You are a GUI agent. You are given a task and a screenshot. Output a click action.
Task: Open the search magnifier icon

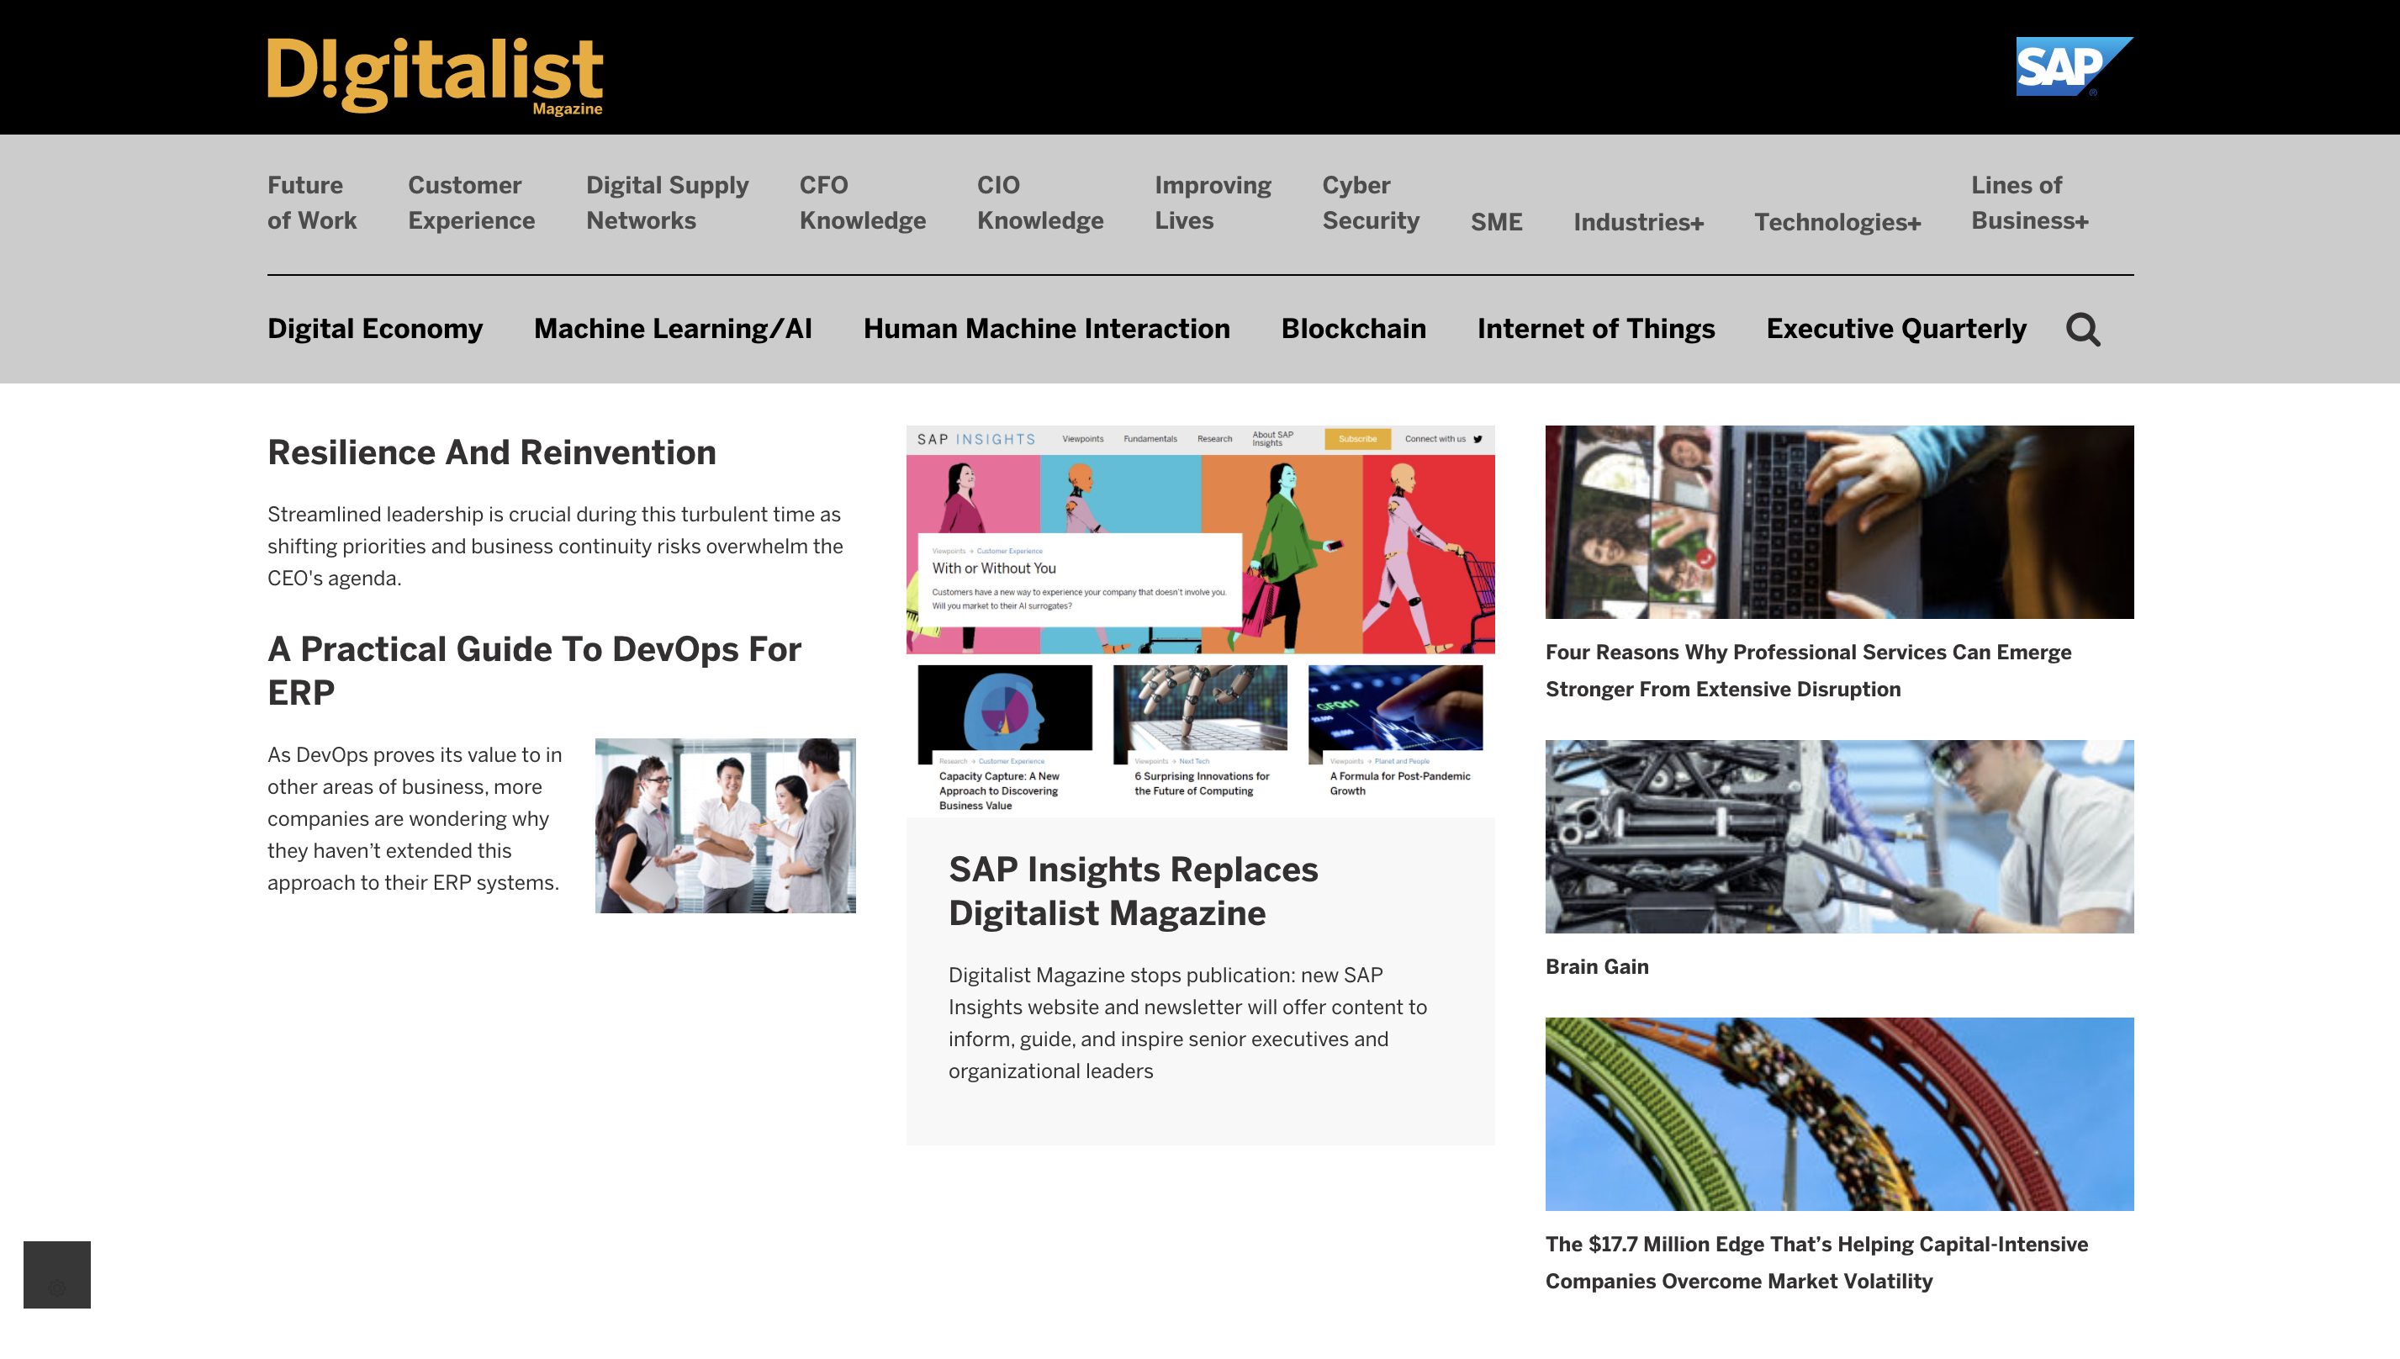tap(2083, 330)
